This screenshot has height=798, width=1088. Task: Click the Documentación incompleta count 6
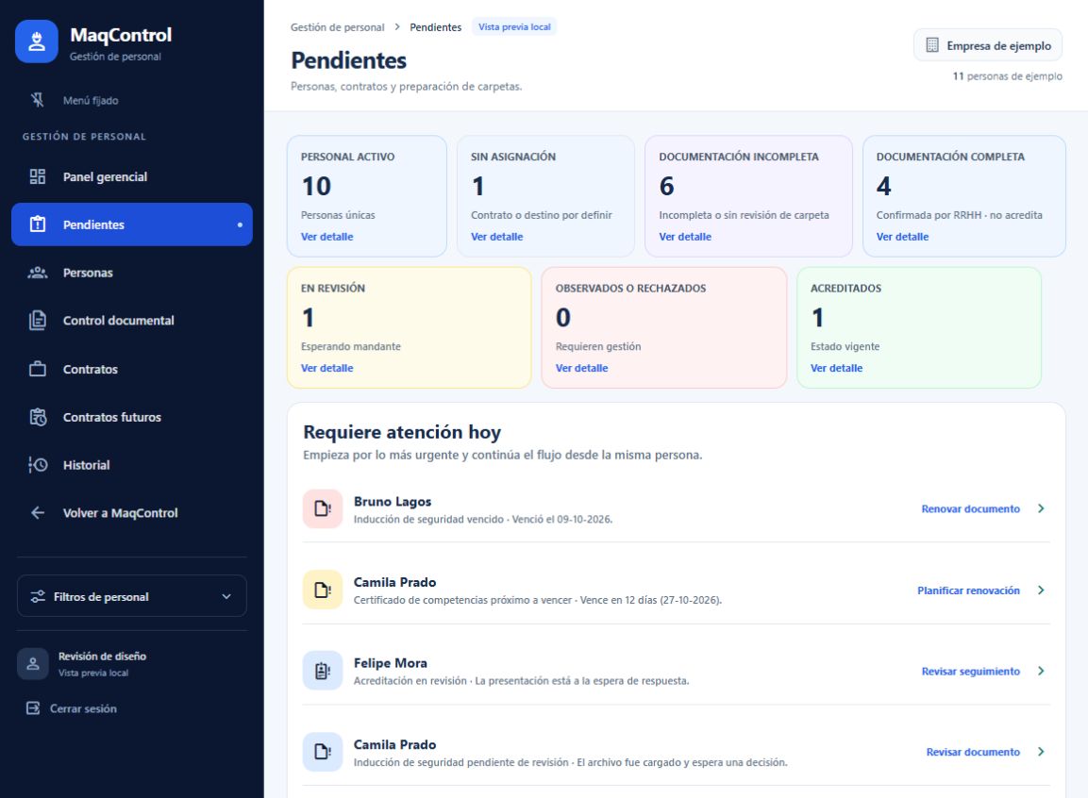[666, 186]
